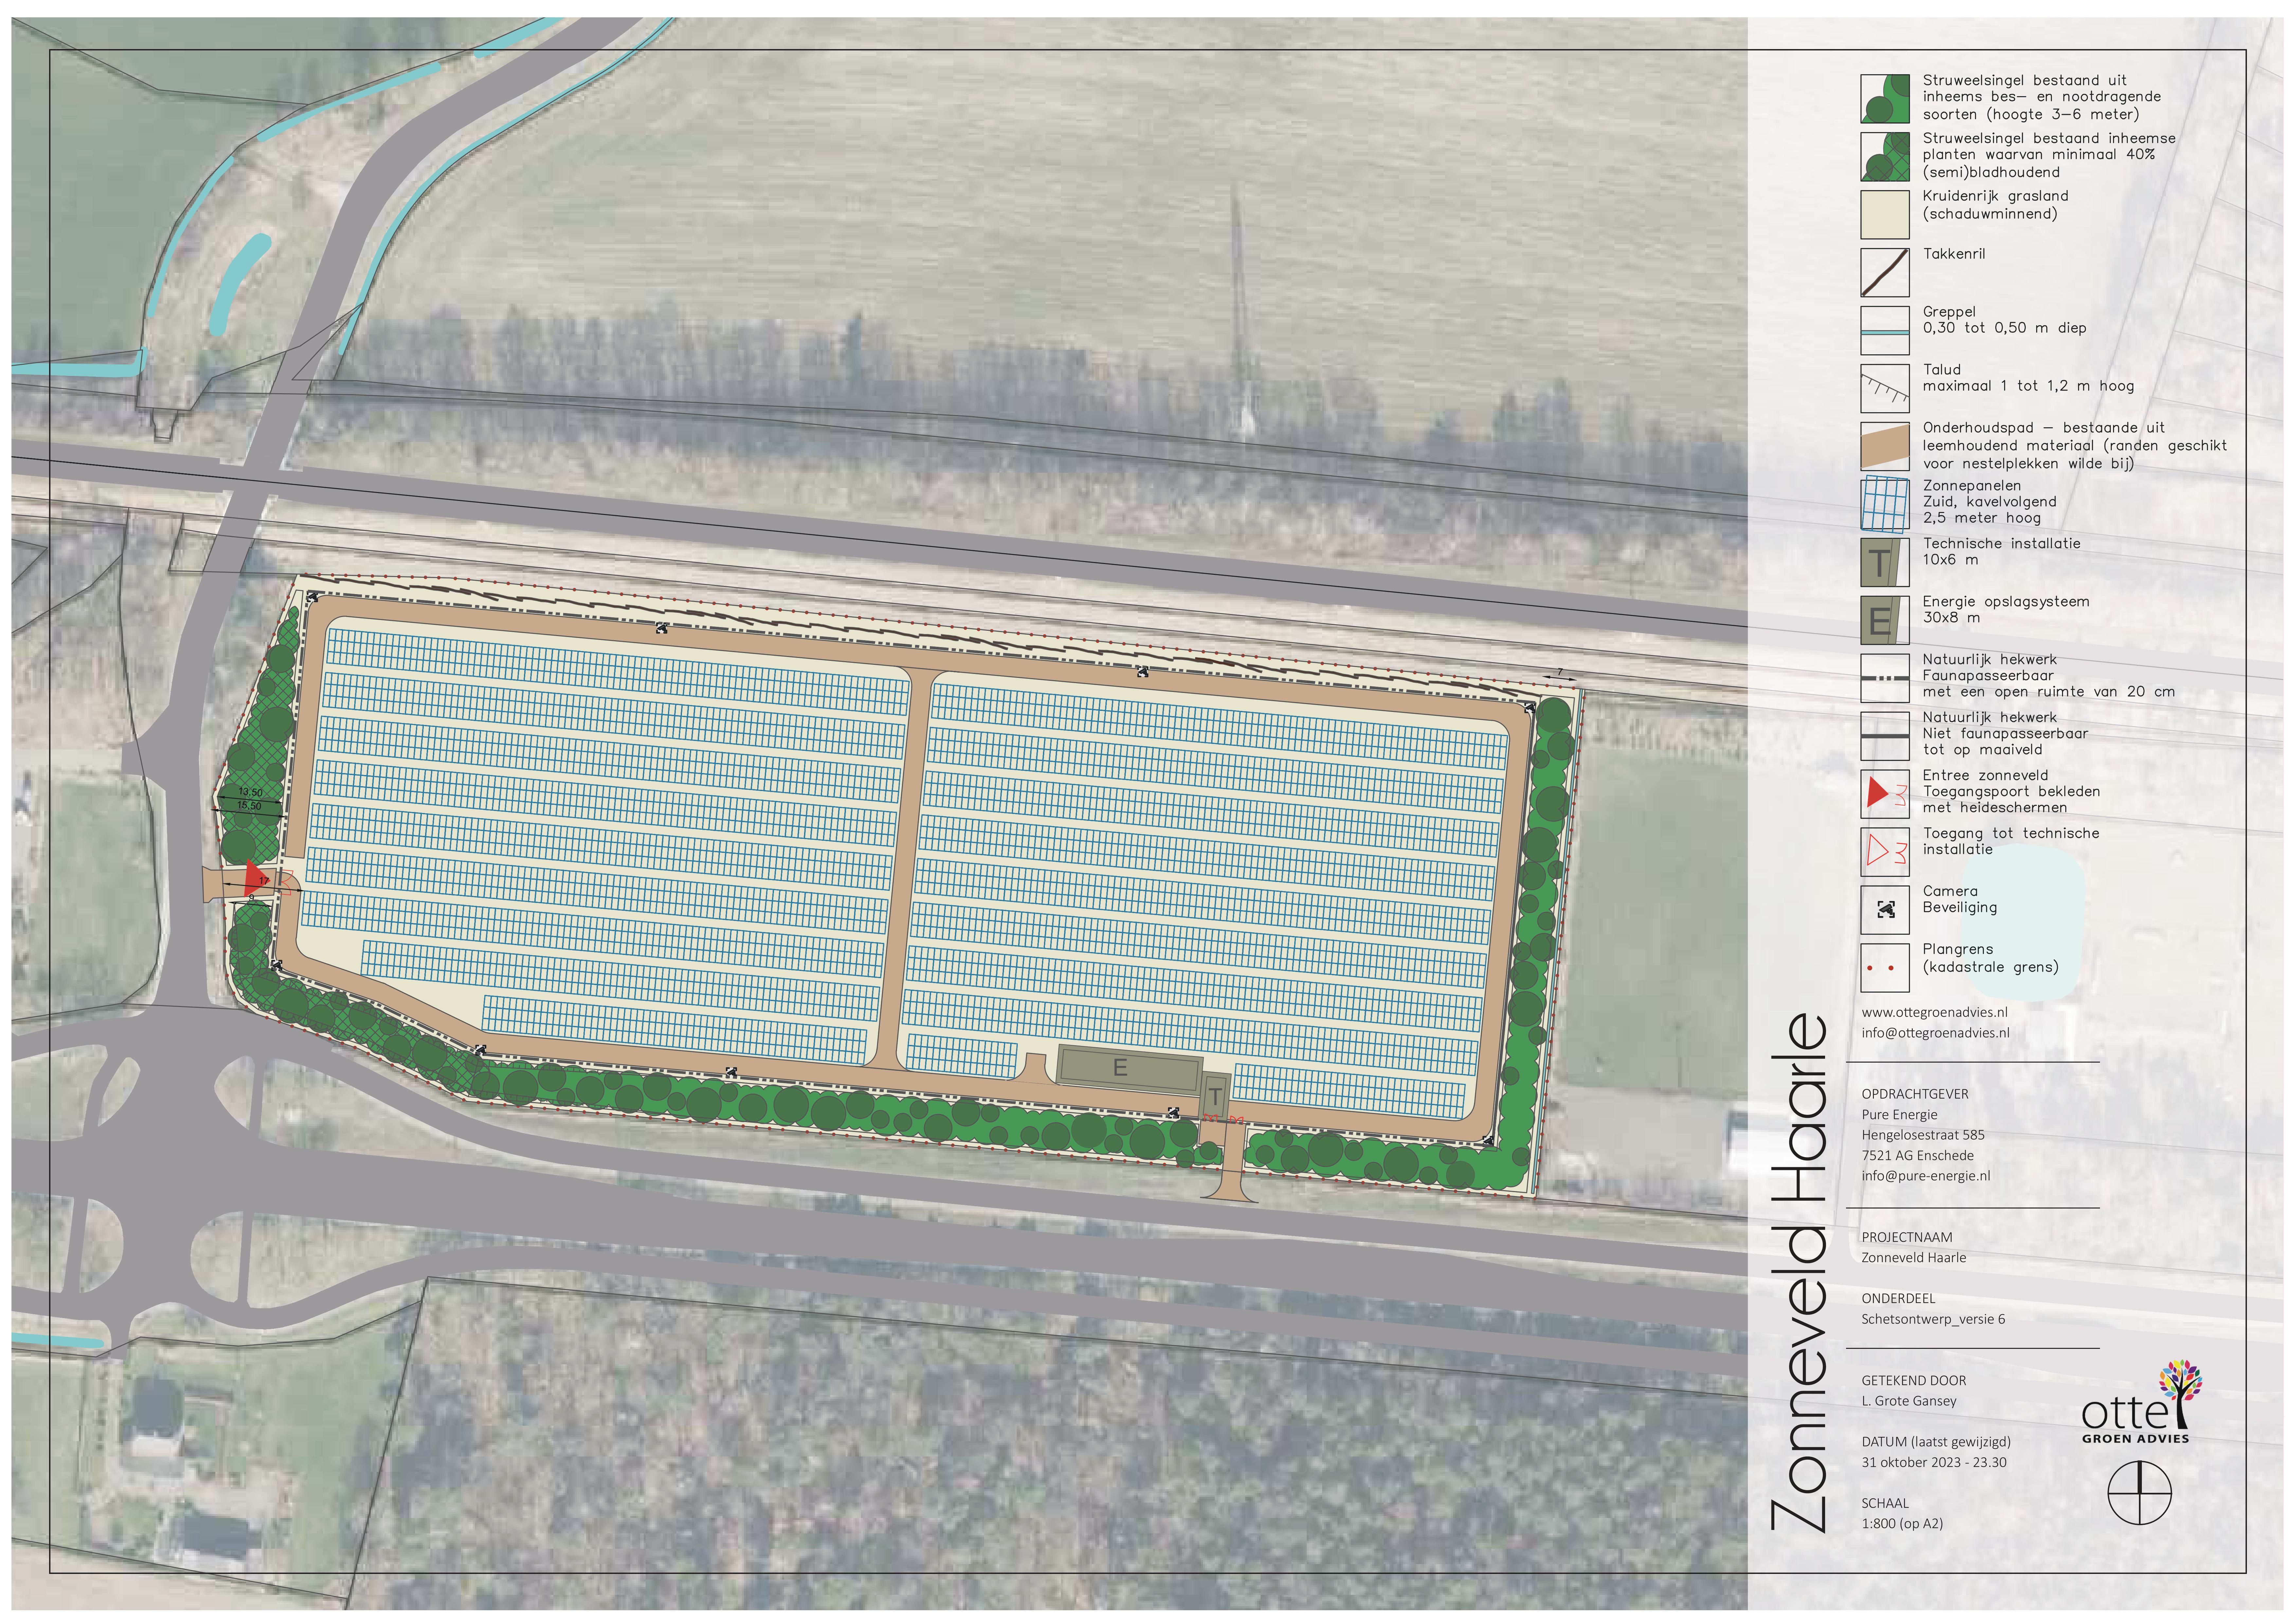This screenshot has width=2296, height=1623.
Task: Click the Talud legend symbol
Action: click(x=1885, y=389)
